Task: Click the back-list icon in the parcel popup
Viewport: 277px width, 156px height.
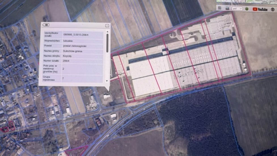Action: pos(46,25)
